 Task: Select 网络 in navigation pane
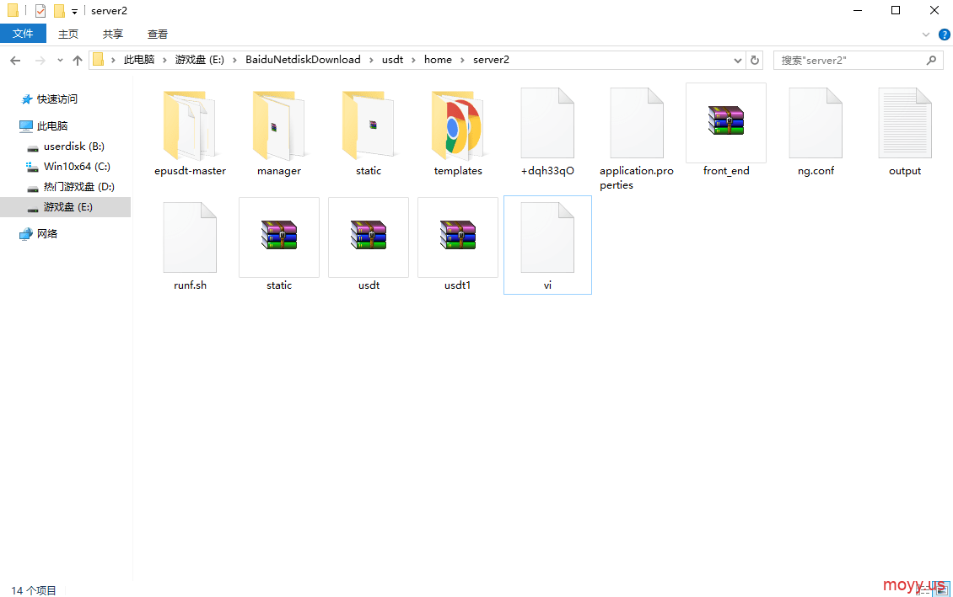click(46, 233)
